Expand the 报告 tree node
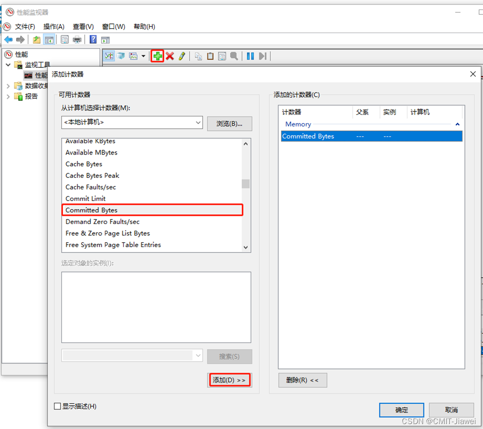Screen dimensions: 483x429 point(8,97)
